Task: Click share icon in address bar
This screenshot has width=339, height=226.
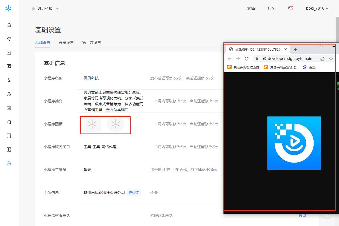Action: [x=322, y=59]
